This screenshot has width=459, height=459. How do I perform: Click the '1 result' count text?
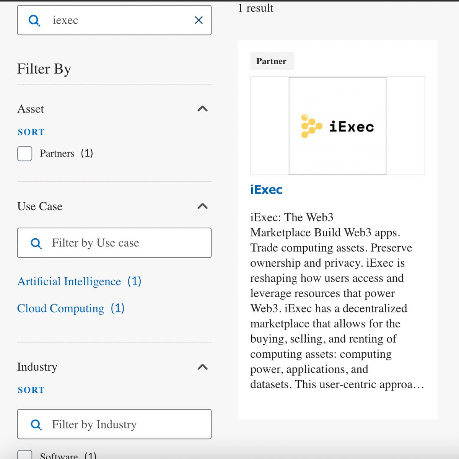point(256,8)
